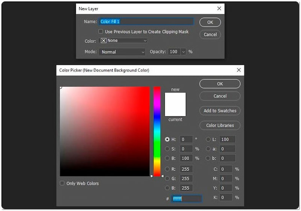This screenshot has width=301, height=211.
Task: Click the new color preview swatch
Action: [x=175, y=104]
